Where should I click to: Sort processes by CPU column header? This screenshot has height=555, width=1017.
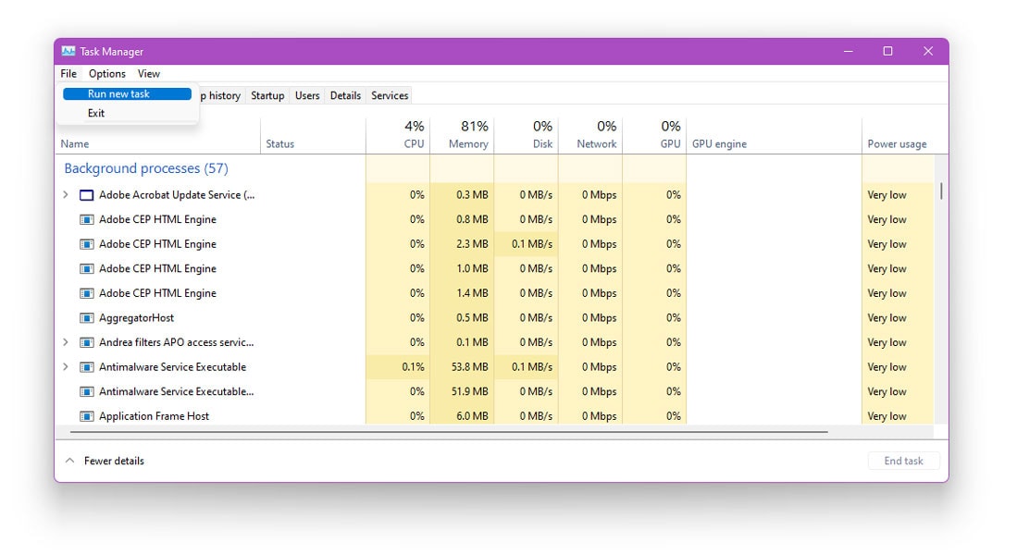tap(398, 136)
